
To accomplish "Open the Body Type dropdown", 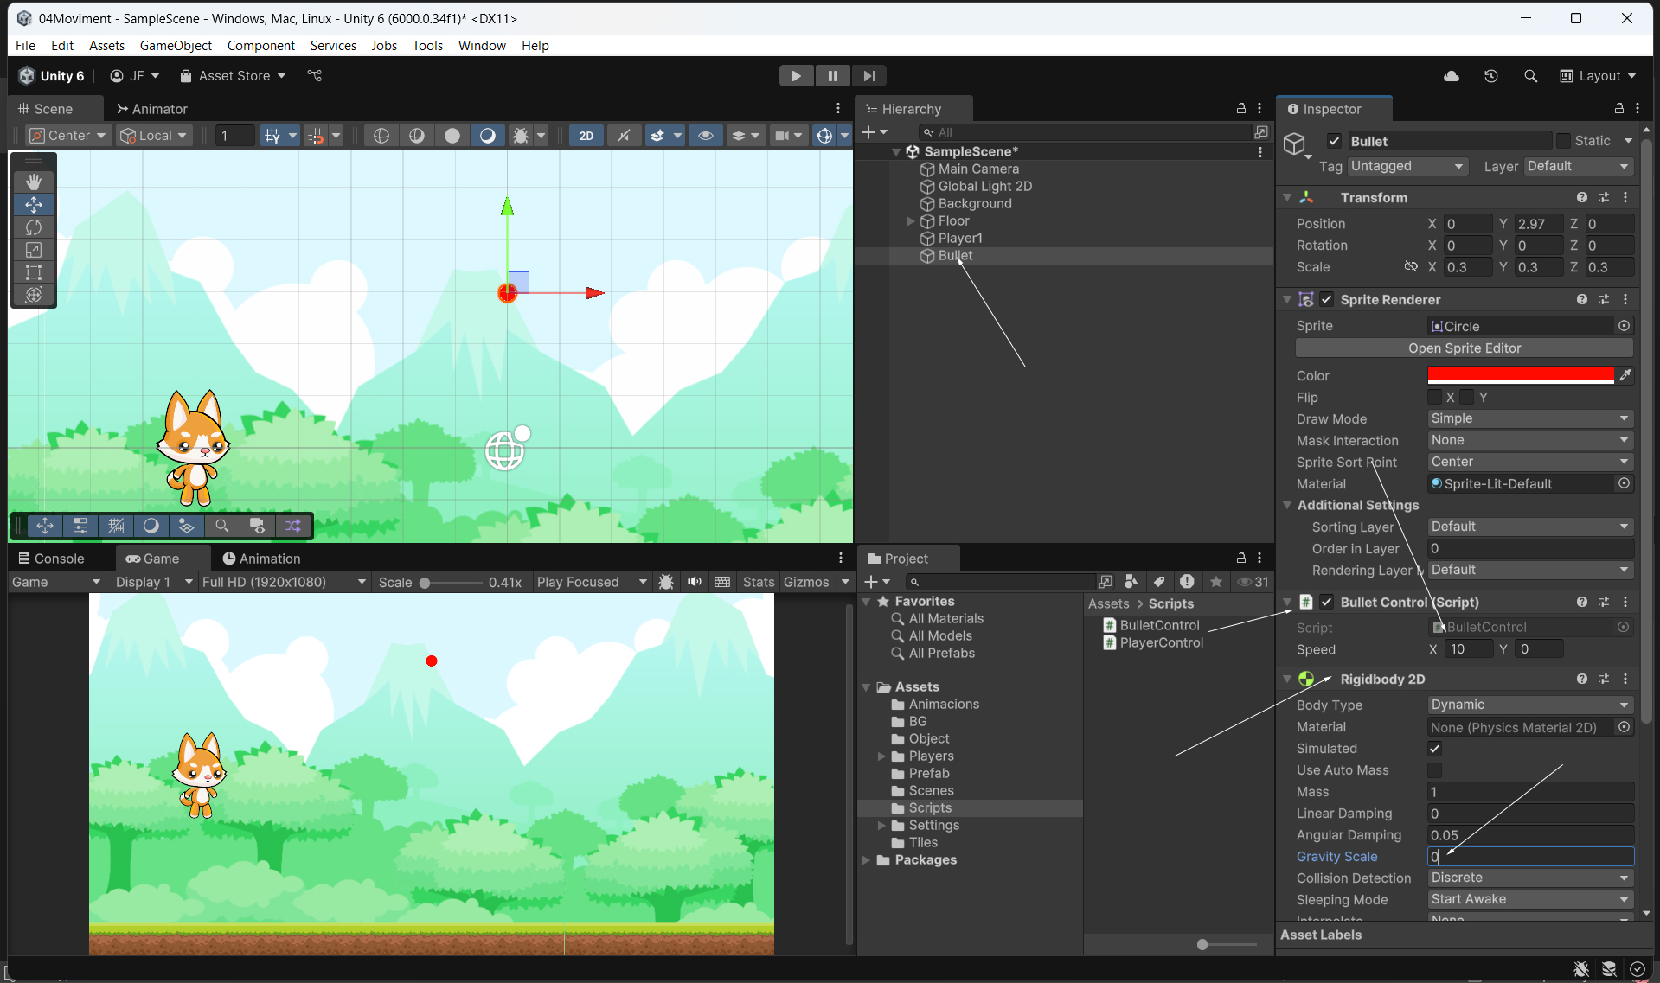I will [1529, 705].
